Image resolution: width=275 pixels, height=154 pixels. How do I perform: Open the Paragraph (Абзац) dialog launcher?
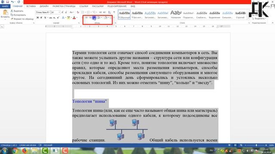(x=116, y=23)
